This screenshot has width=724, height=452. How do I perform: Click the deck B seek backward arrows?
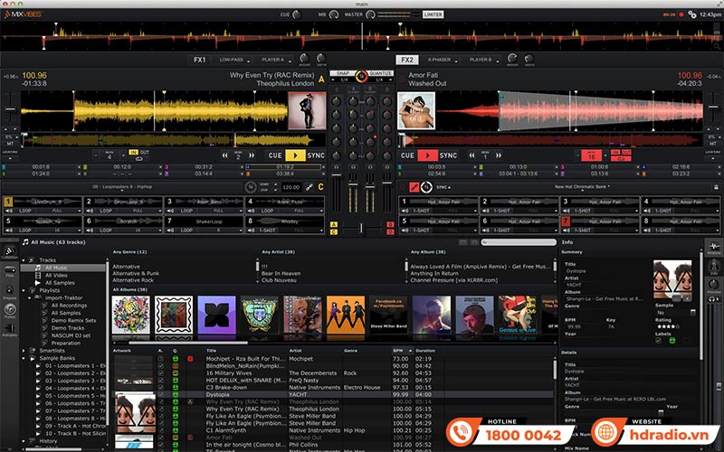click(x=472, y=155)
